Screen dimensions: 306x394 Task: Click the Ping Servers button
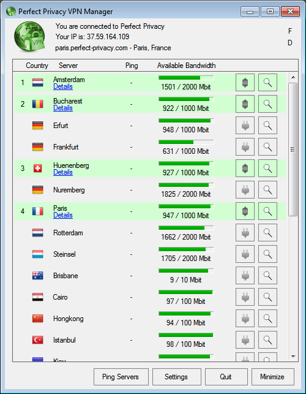pyautogui.click(x=121, y=377)
